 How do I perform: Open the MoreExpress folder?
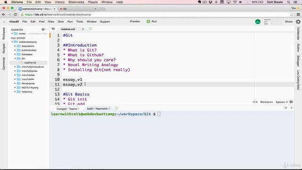click(x=28, y=84)
